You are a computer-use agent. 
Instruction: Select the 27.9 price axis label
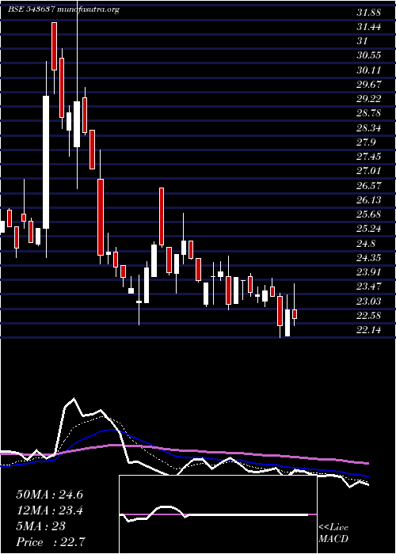(366, 142)
